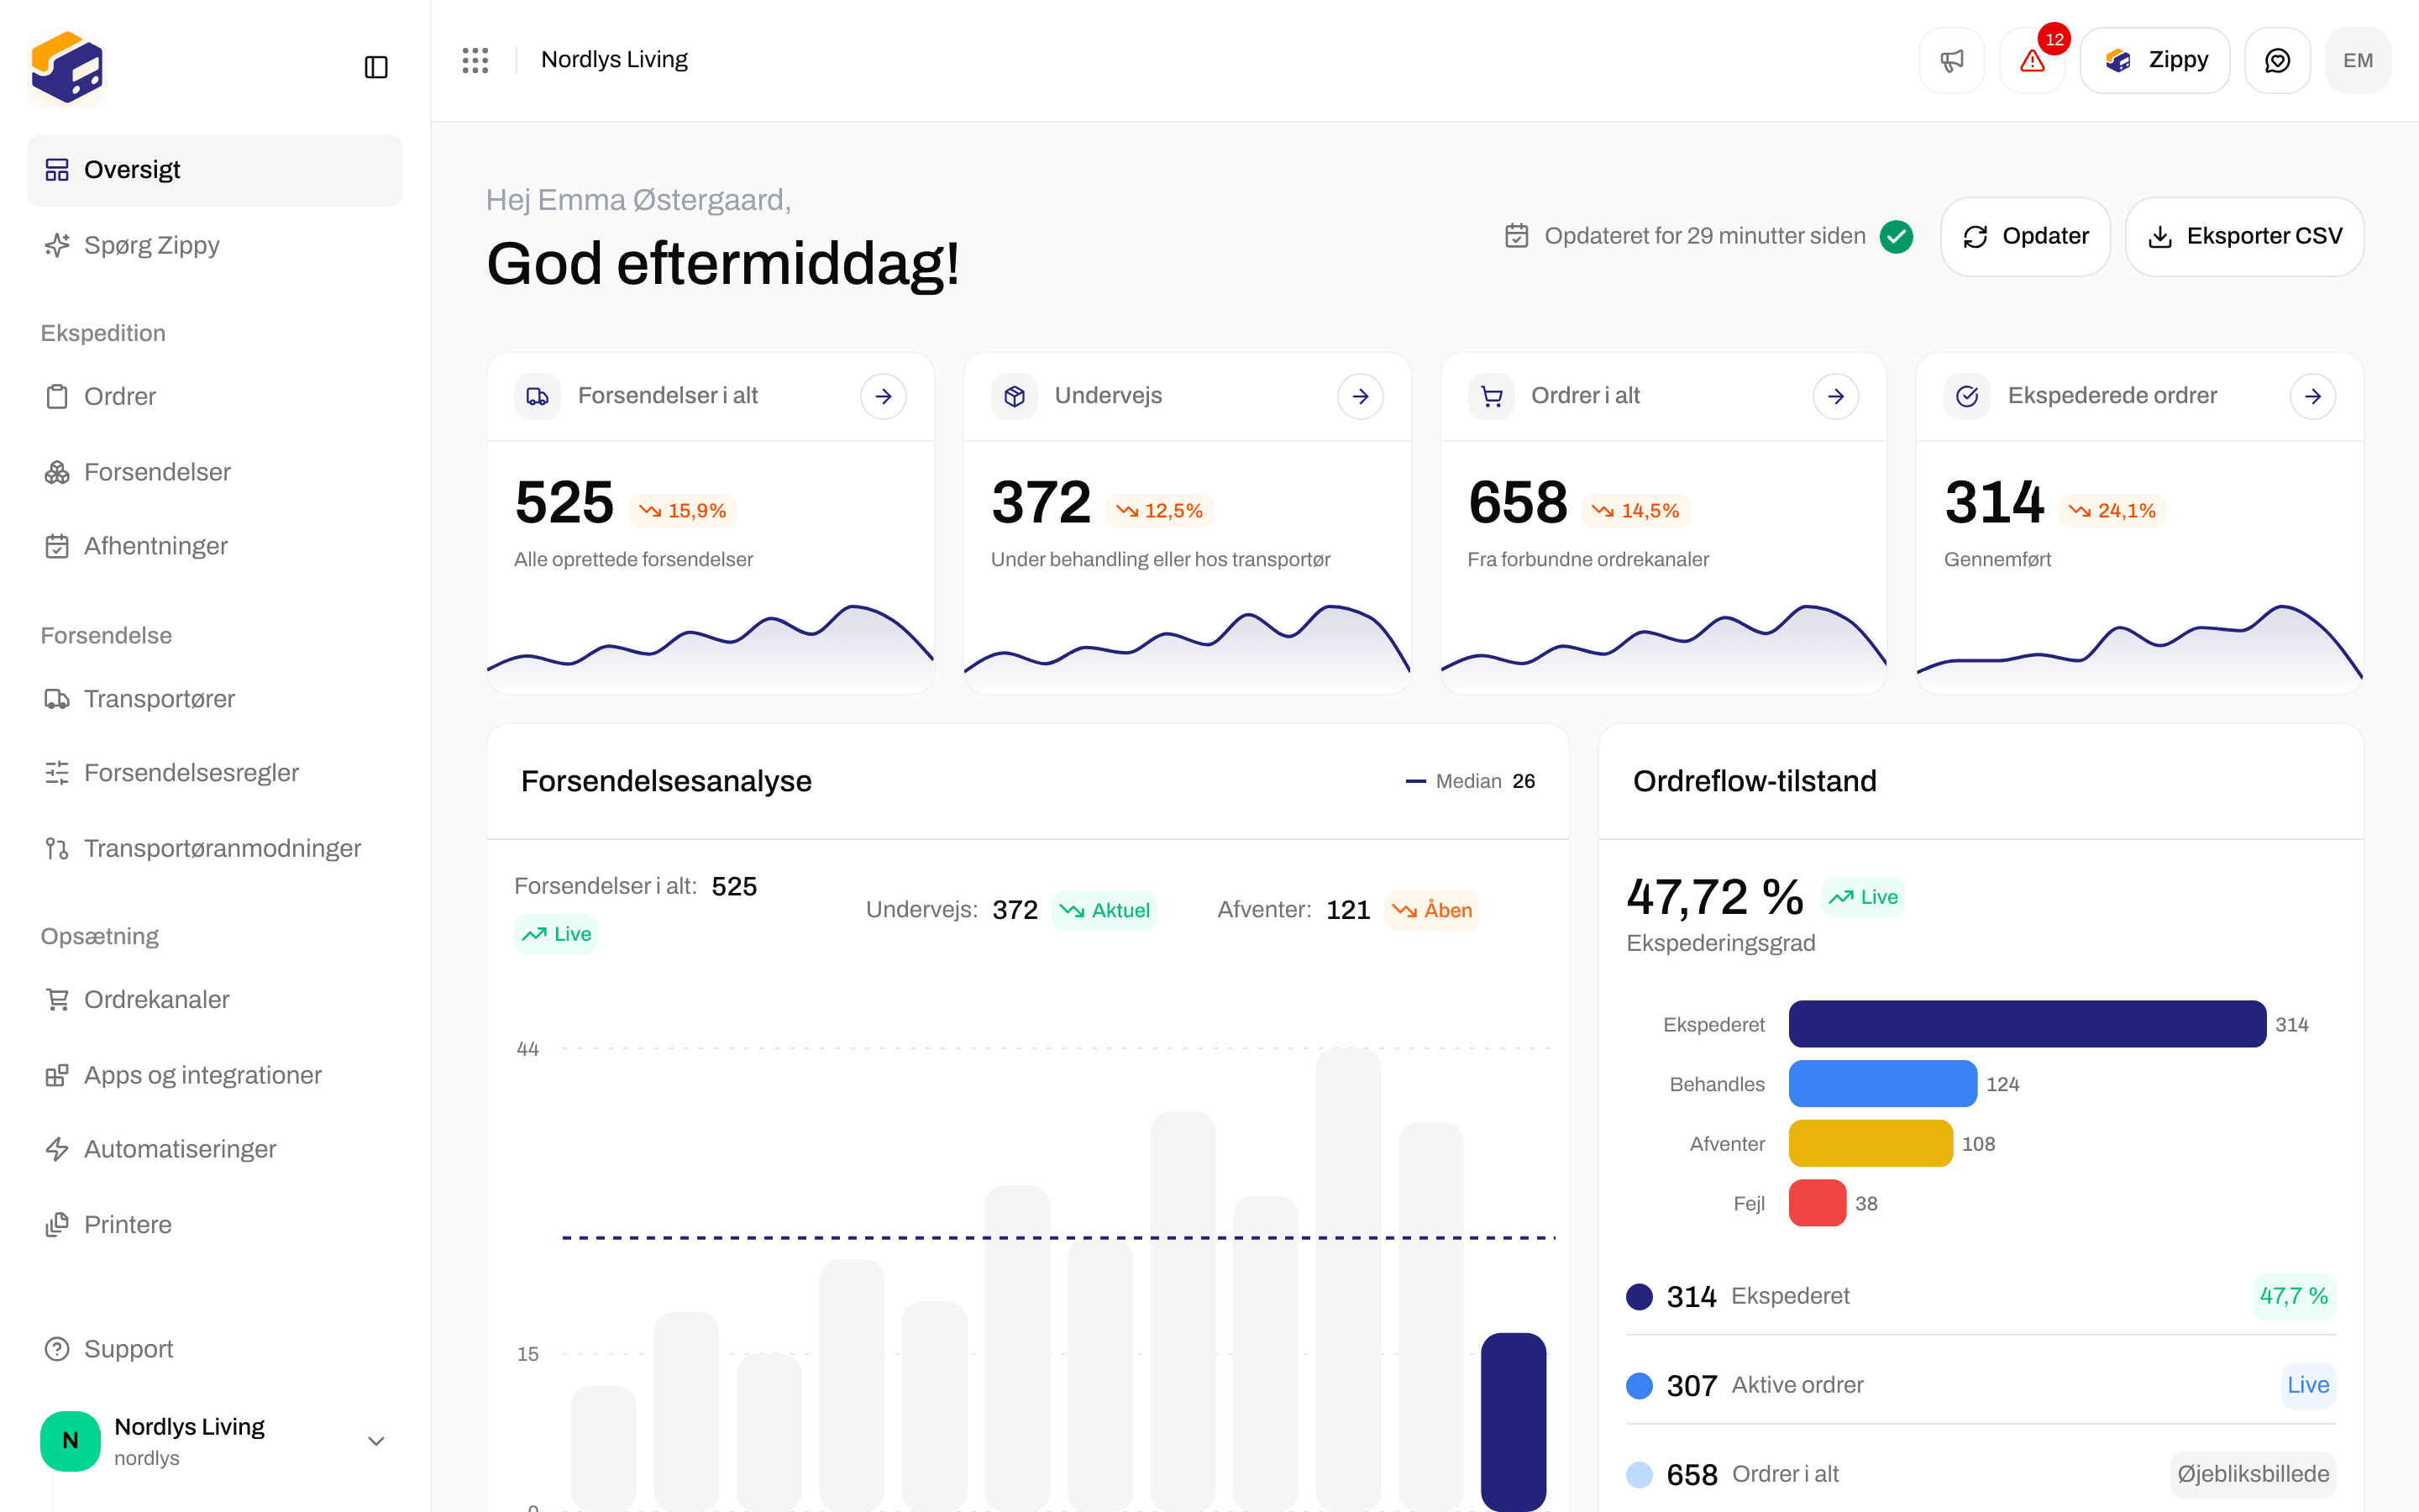Open Ordrekanaler setup
This screenshot has width=2419, height=1512.
pos(215,999)
